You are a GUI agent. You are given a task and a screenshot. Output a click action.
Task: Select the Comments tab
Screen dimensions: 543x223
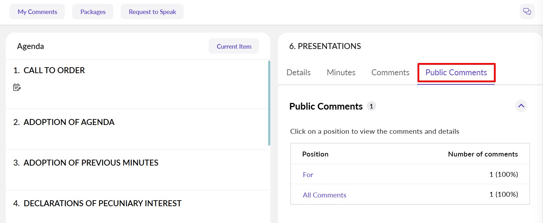pos(390,72)
